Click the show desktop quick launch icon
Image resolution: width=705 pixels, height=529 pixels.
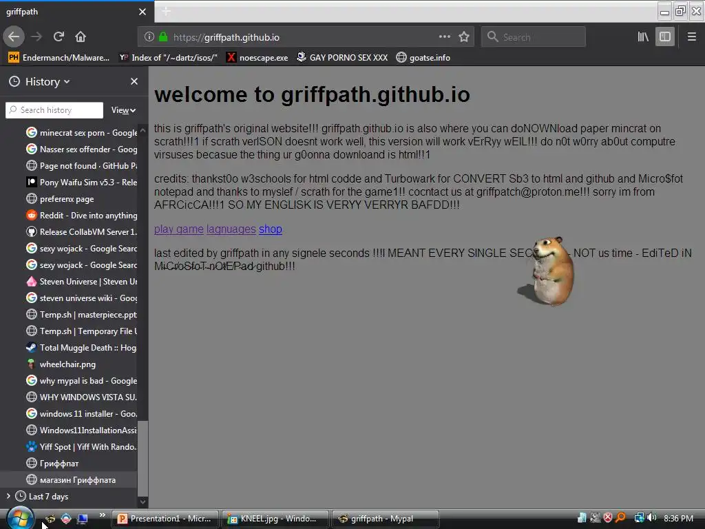[x=83, y=519]
